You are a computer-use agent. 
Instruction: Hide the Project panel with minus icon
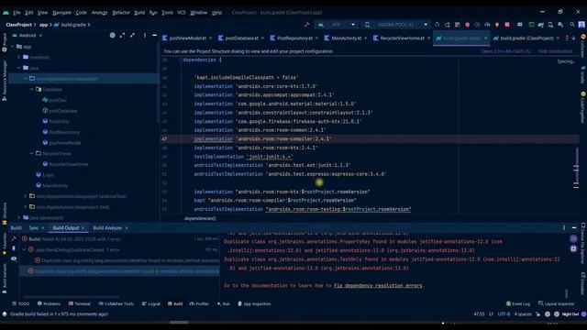click(x=154, y=35)
